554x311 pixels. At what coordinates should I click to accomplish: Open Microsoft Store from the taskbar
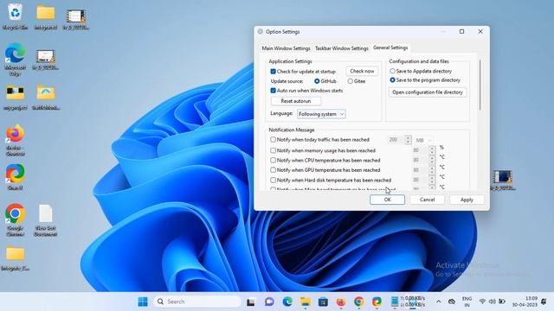pyautogui.click(x=323, y=301)
